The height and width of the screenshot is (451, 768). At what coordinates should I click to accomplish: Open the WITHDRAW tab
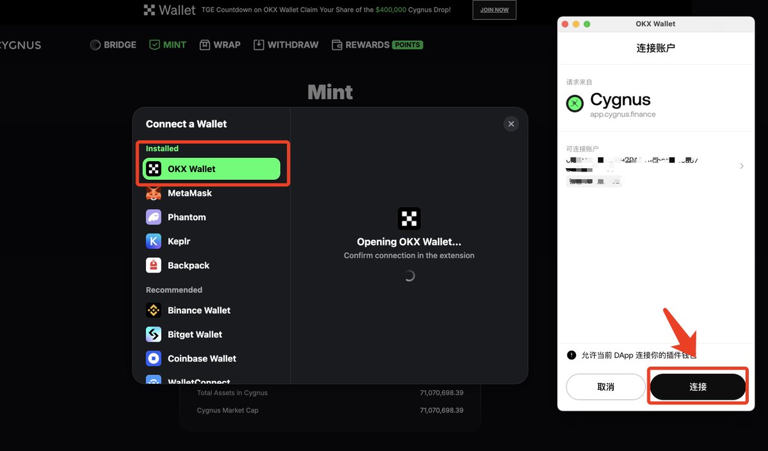(x=286, y=45)
